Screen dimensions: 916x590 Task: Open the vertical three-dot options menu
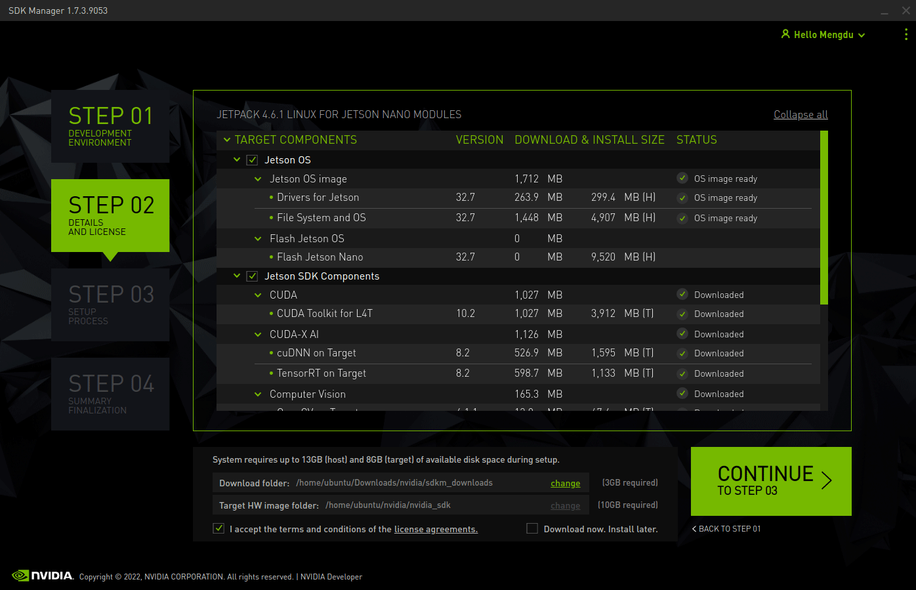pos(906,34)
